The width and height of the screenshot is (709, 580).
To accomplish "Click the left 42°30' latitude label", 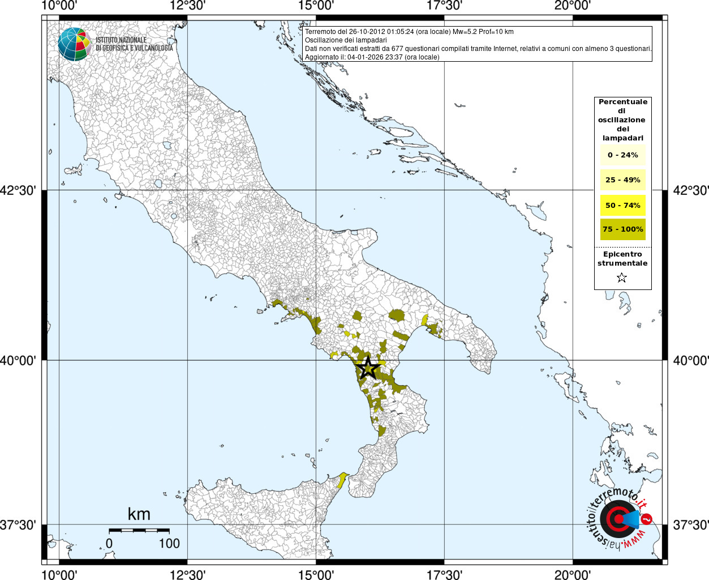I will pyautogui.click(x=18, y=190).
